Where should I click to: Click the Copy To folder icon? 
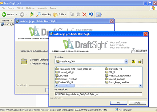point(78,14)
